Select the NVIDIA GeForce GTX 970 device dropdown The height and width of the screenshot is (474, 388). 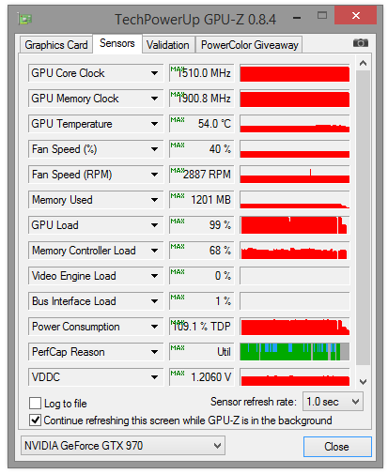(x=123, y=446)
